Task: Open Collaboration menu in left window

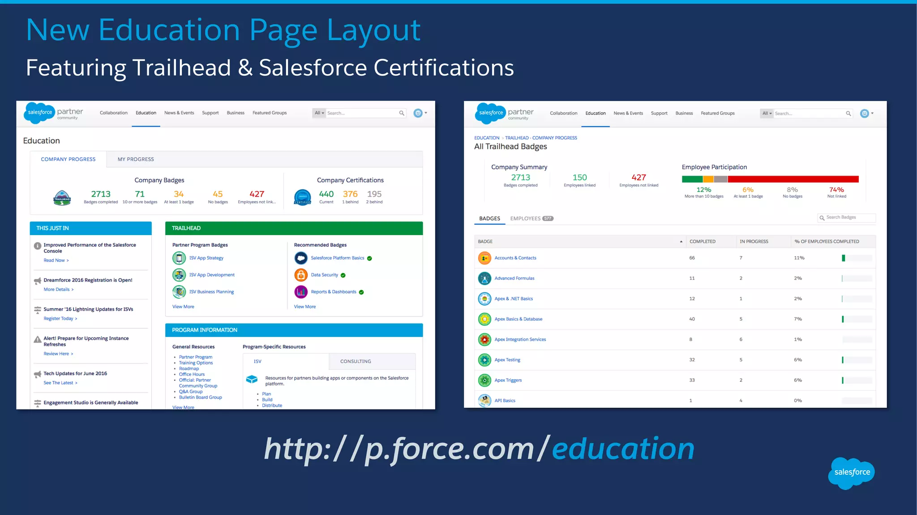Action: click(114, 113)
